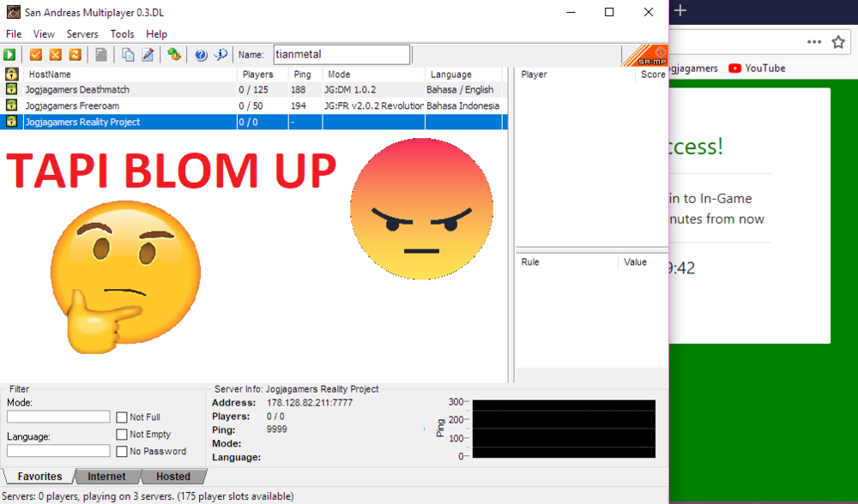This screenshot has height=504, width=858.
Task: Click the bookmark star icon in browser
Action: 837,42
